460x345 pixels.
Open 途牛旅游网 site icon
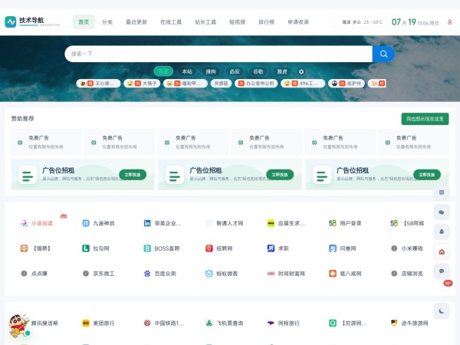(x=394, y=324)
